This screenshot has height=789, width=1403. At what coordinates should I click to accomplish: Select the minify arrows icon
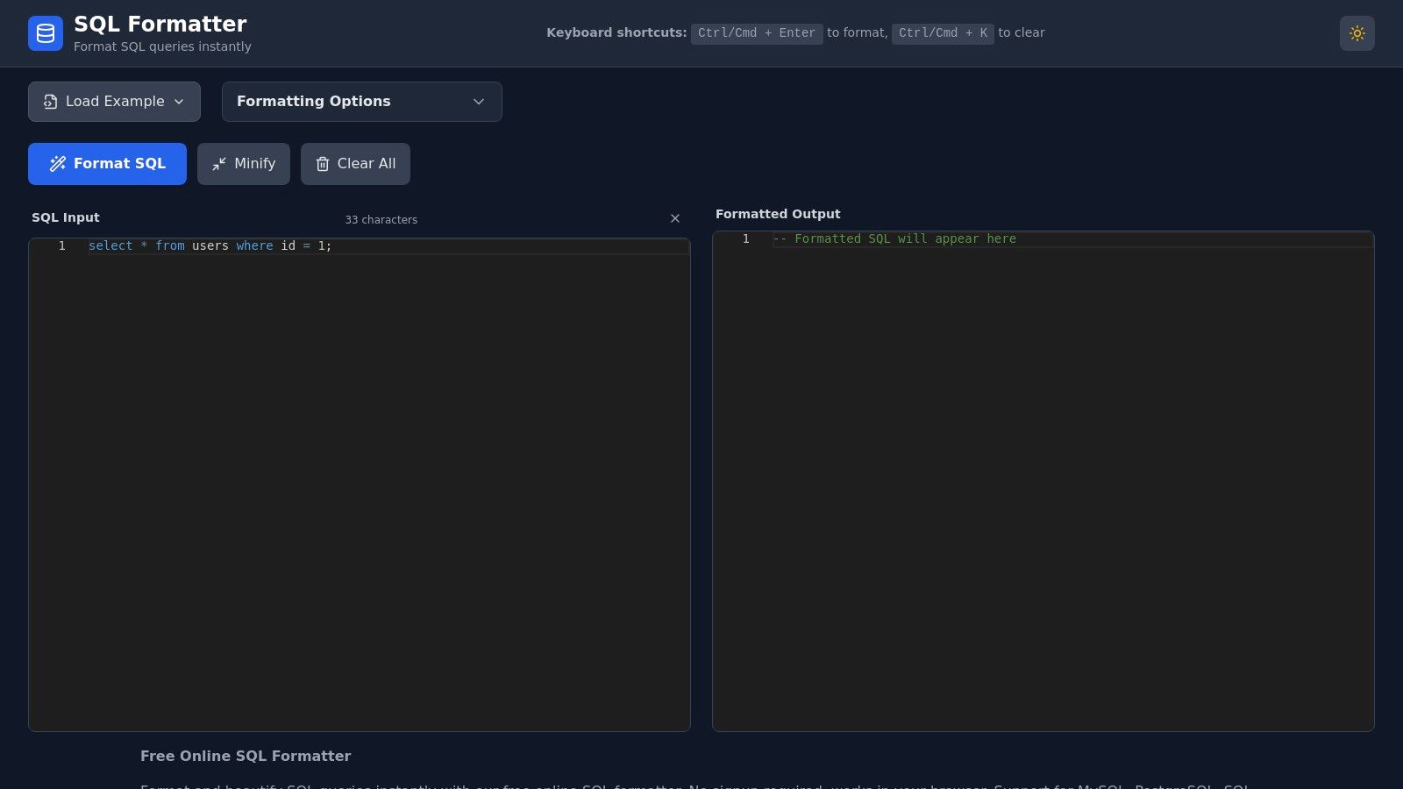[x=220, y=163]
